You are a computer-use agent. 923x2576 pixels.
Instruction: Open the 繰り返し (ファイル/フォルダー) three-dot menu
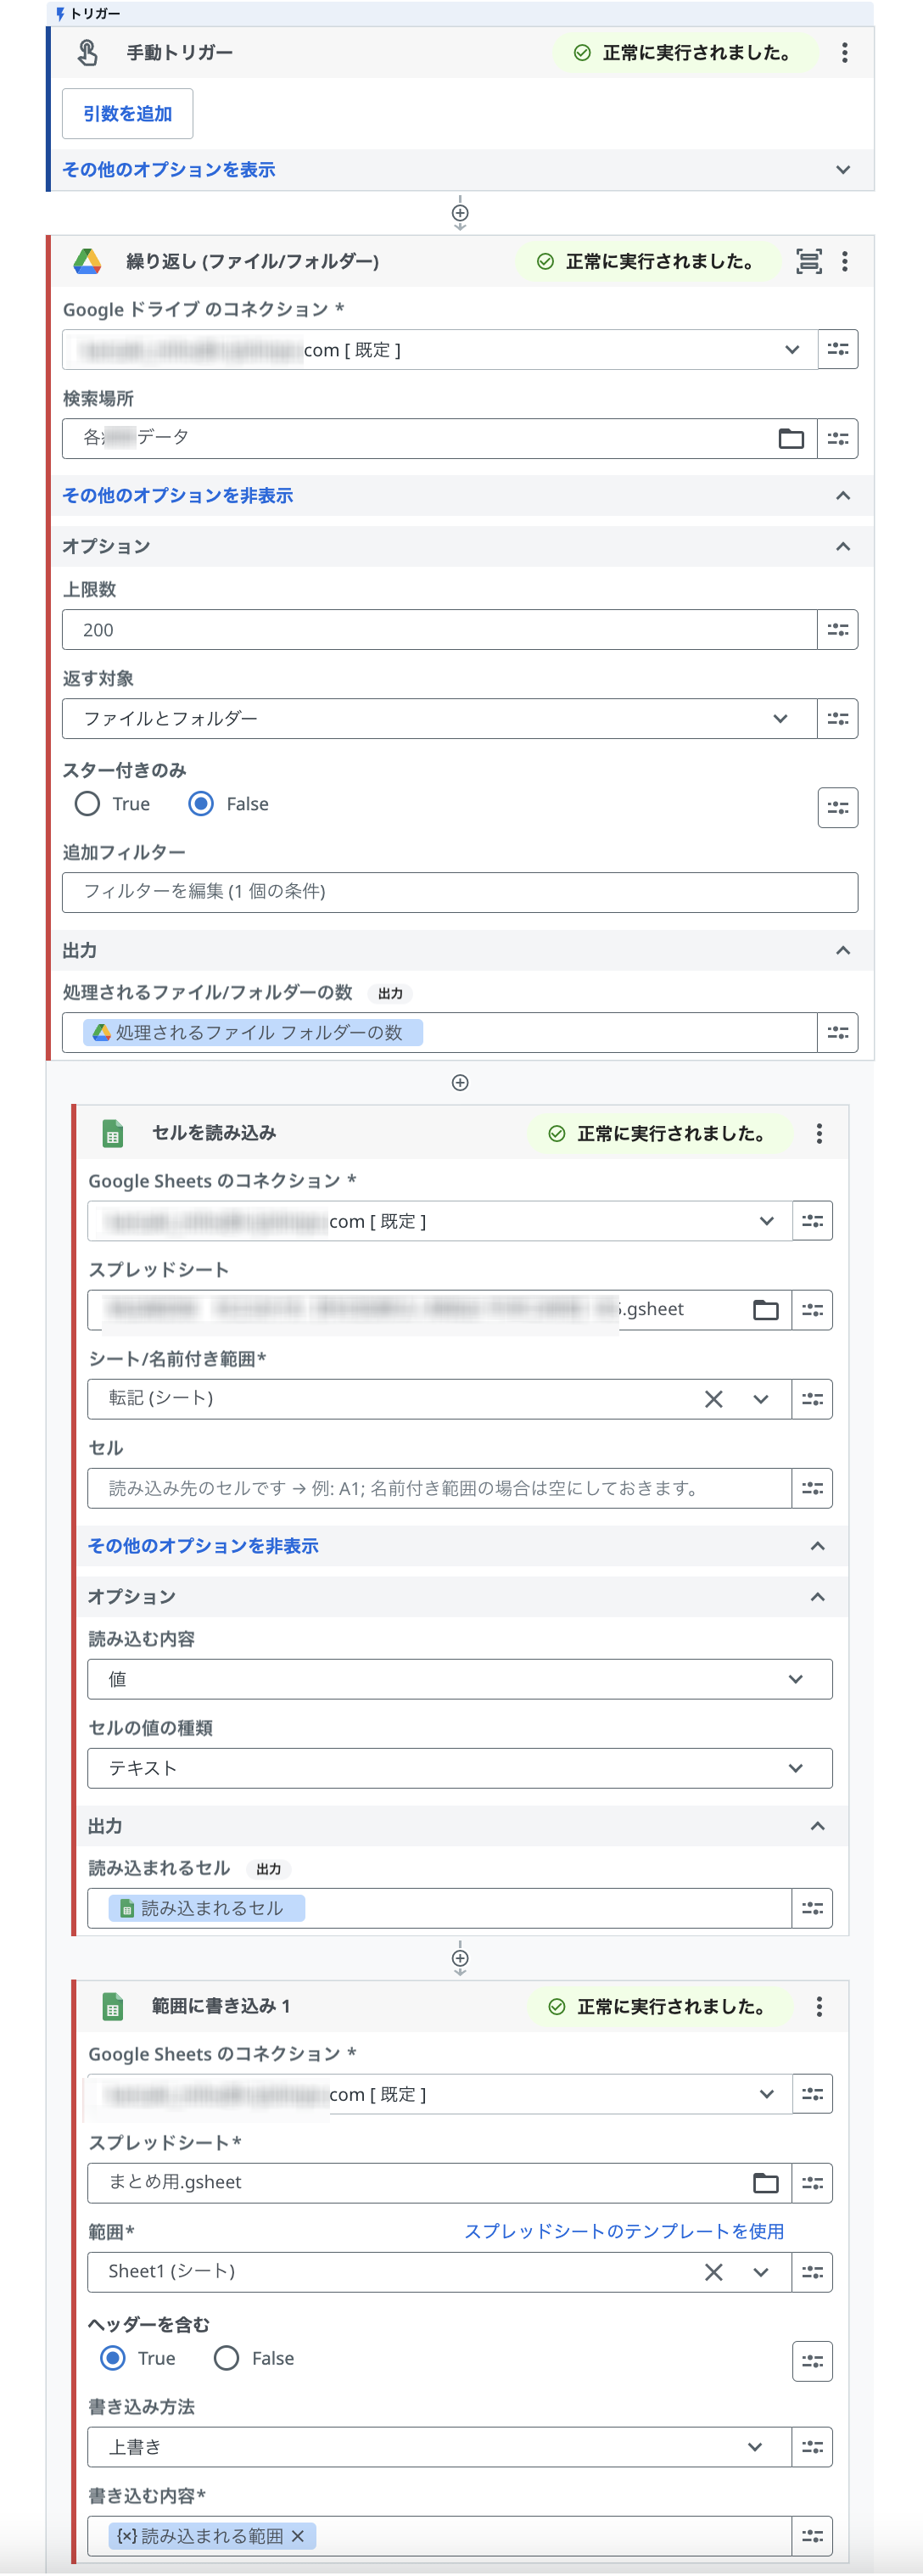click(x=844, y=262)
